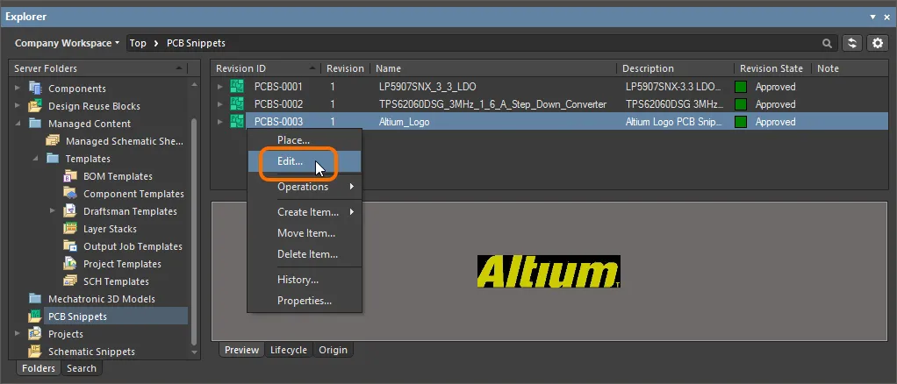Sort by the Description column header

click(676, 68)
